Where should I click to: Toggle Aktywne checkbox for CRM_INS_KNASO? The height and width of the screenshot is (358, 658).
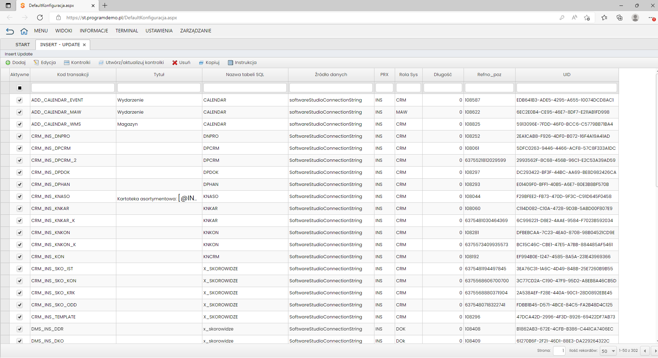pyautogui.click(x=20, y=197)
